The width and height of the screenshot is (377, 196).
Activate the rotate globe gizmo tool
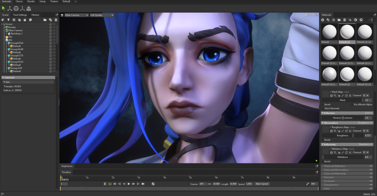point(16,8)
